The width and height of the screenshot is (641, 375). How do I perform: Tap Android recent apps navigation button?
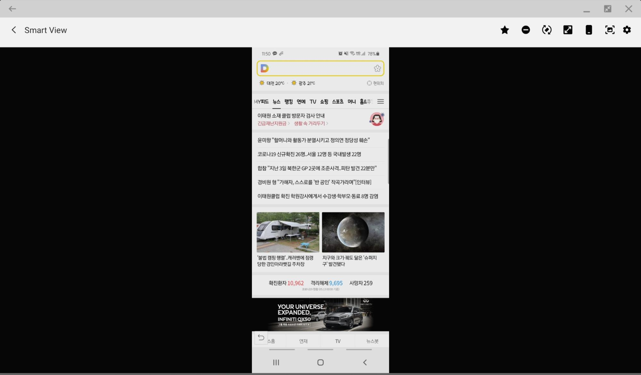[276, 363]
